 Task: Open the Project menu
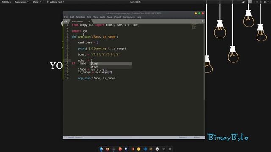tap(118, 17)
